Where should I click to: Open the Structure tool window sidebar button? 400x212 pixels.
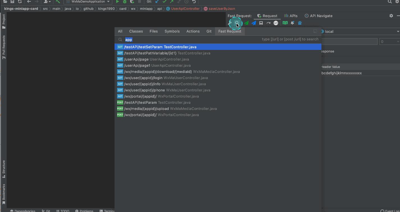pyautogui.click(x=4, y=169)
